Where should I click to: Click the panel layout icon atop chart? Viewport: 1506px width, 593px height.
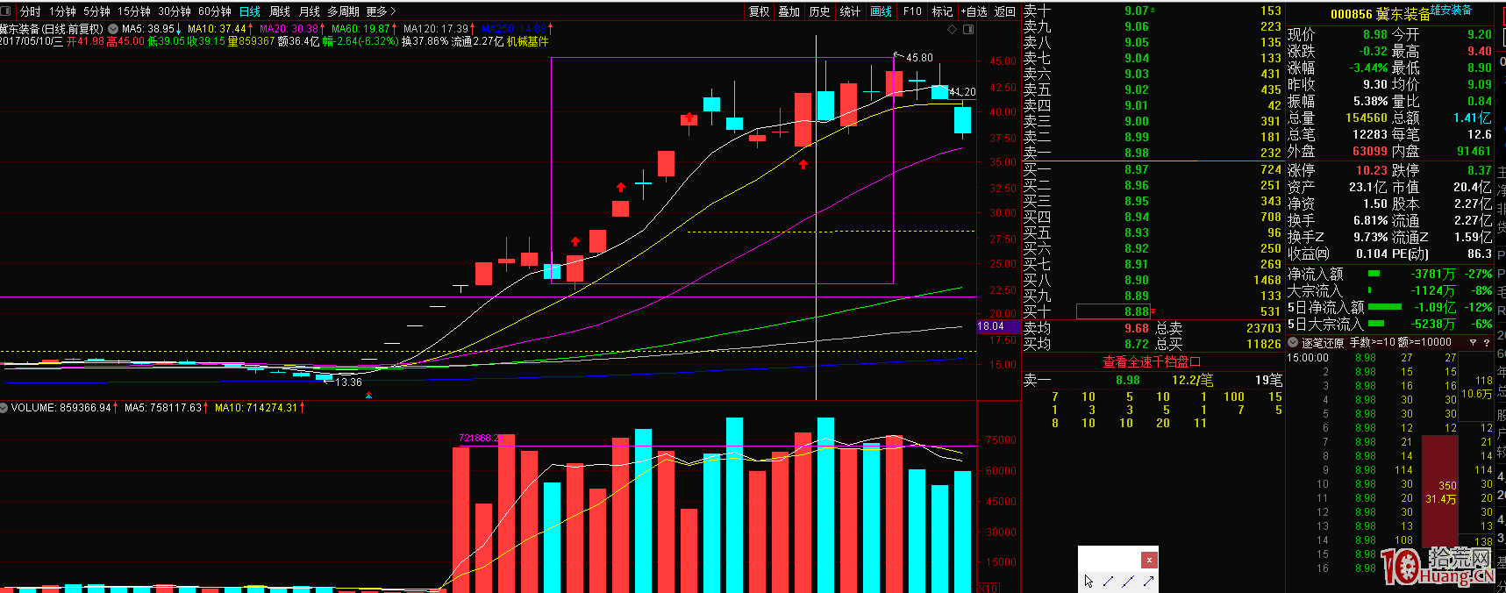968,30
